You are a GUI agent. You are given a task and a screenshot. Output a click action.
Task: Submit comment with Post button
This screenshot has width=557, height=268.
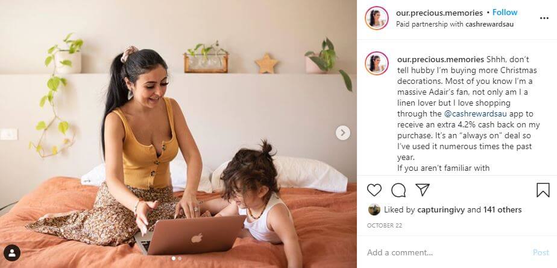pos(541,253)
